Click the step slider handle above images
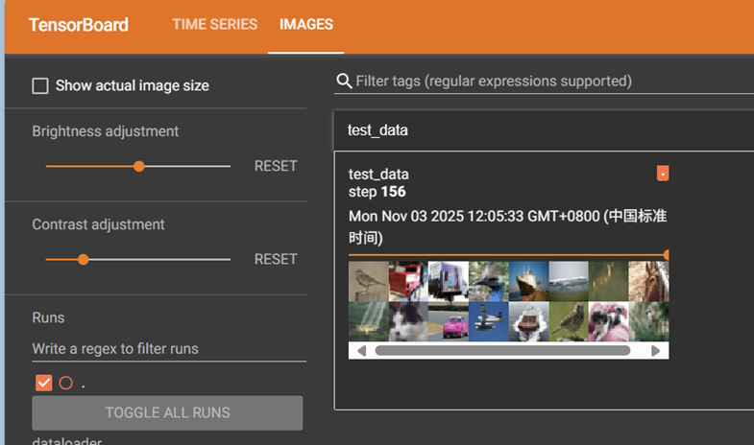Image resolution: width=754 pixels, height=445 pixels. click(666, 255)
